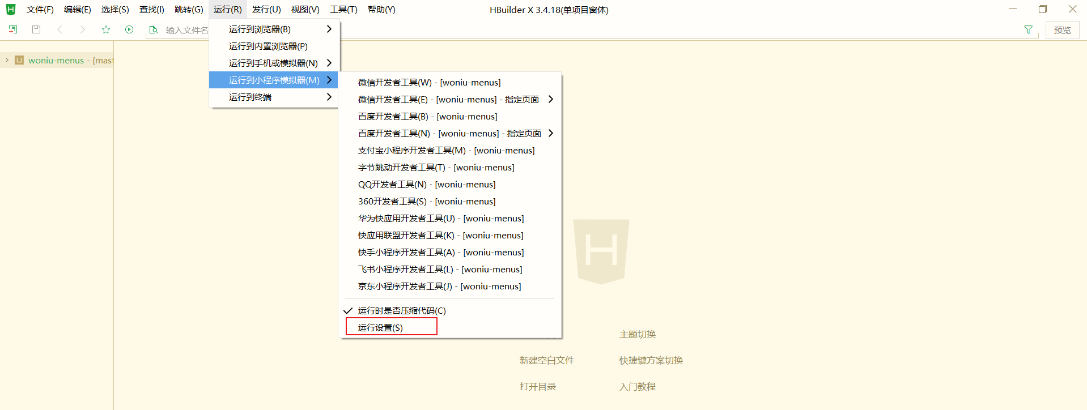1087x410 pixels.
Task: Open the 运行(R) menu
Action: pos(228,10)
